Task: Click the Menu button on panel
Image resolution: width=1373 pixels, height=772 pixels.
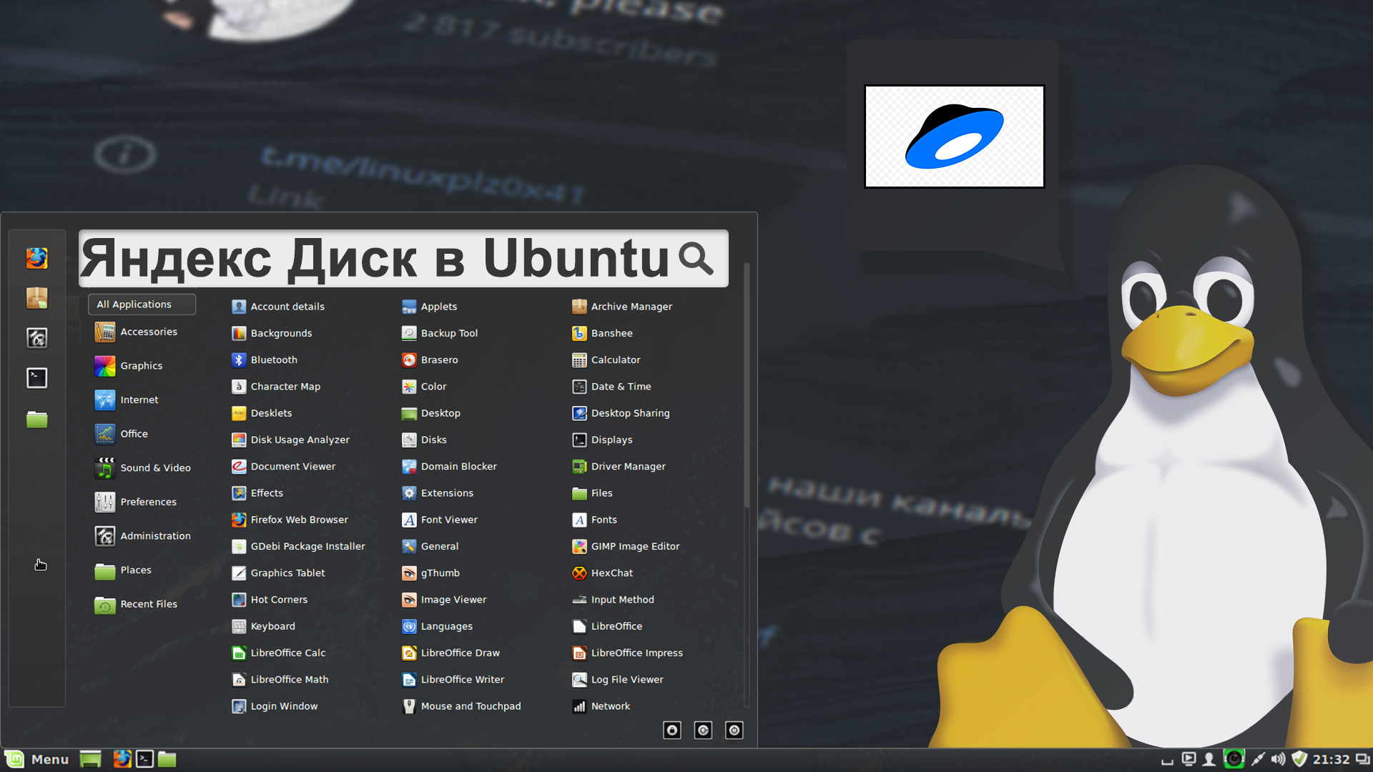Action: click(x=37, y=759)
